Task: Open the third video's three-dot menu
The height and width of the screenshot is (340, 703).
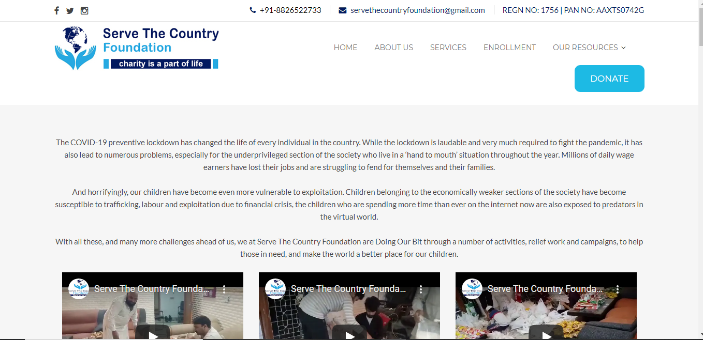Action: [x=618, y=289]
